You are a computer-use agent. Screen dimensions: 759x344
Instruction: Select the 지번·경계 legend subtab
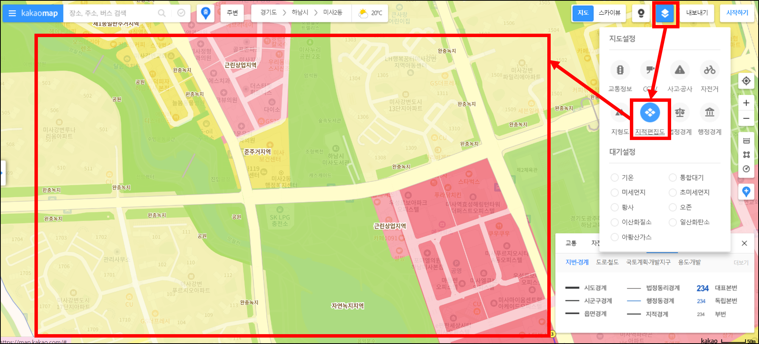pos(577,262)
